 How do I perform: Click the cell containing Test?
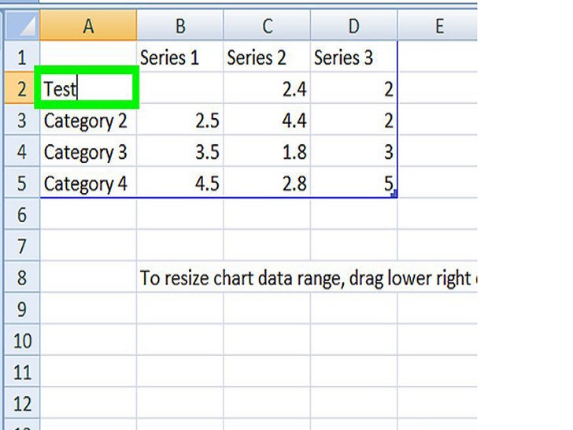click(88, 88)
